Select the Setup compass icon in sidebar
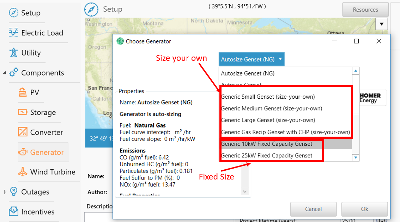 pyautogui.click(x=13, y=13)
